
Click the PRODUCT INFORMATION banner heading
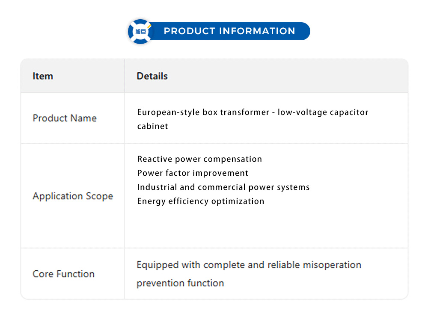229,31
